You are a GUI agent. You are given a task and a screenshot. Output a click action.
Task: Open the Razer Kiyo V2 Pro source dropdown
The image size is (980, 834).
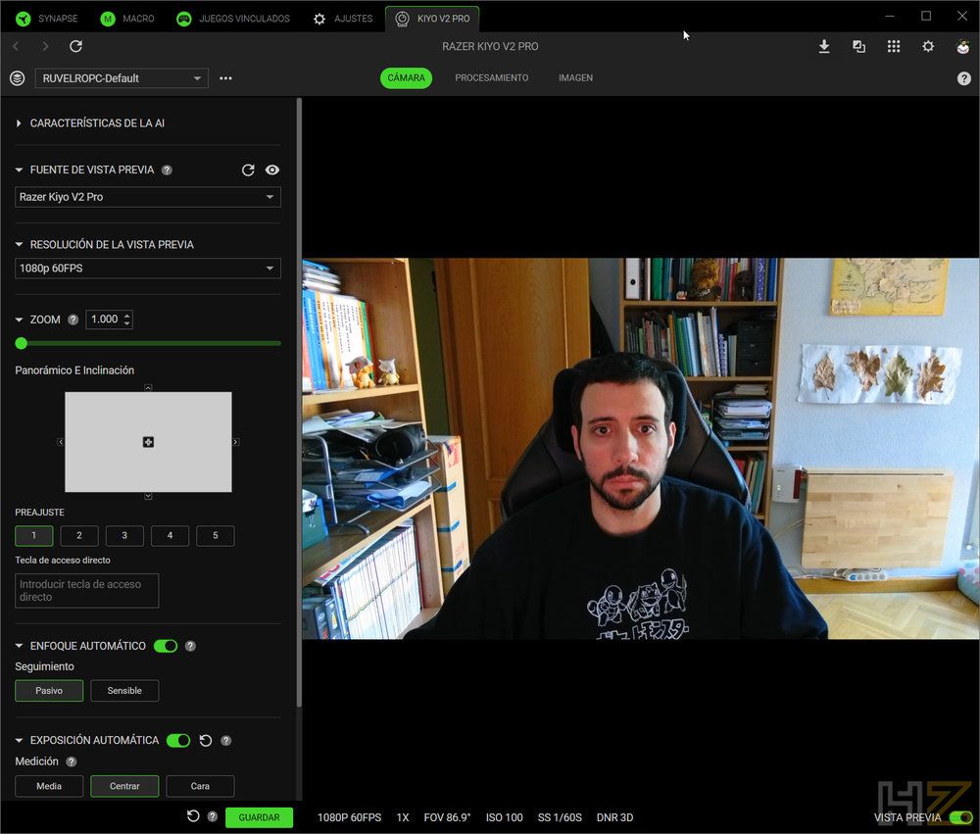148,197
